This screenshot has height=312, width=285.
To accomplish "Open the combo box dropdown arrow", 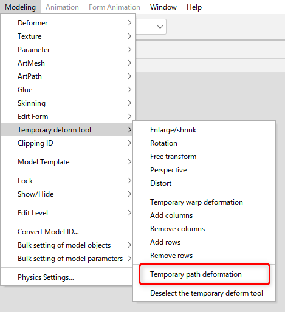I will [160, 27].
